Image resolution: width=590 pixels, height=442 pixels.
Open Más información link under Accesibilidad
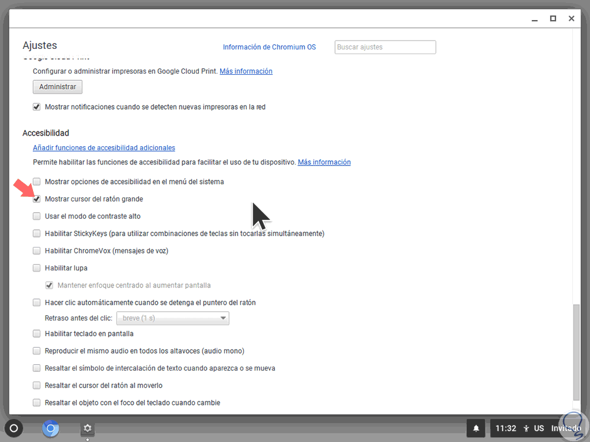tap(324, 162)
